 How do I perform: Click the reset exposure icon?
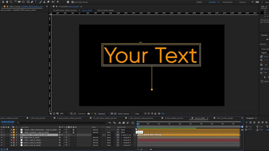click(x=159, y=114)
